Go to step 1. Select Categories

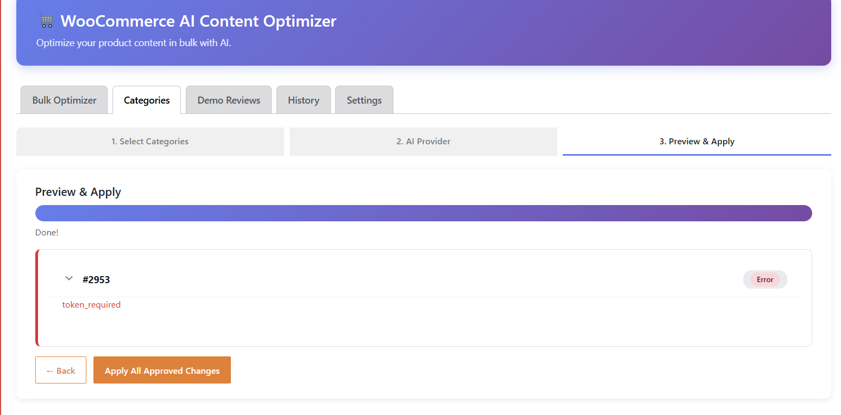[x=150, y=142]
